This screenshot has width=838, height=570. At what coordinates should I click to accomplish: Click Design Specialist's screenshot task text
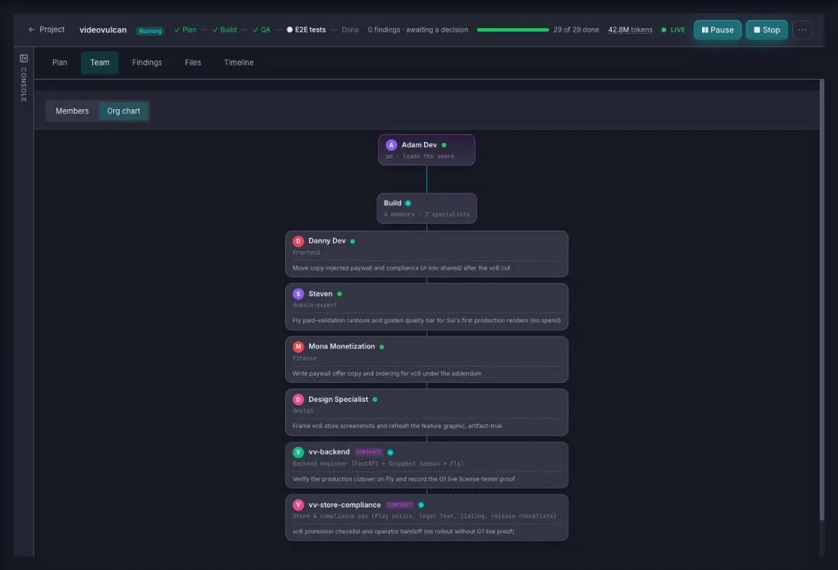[397, 426]
